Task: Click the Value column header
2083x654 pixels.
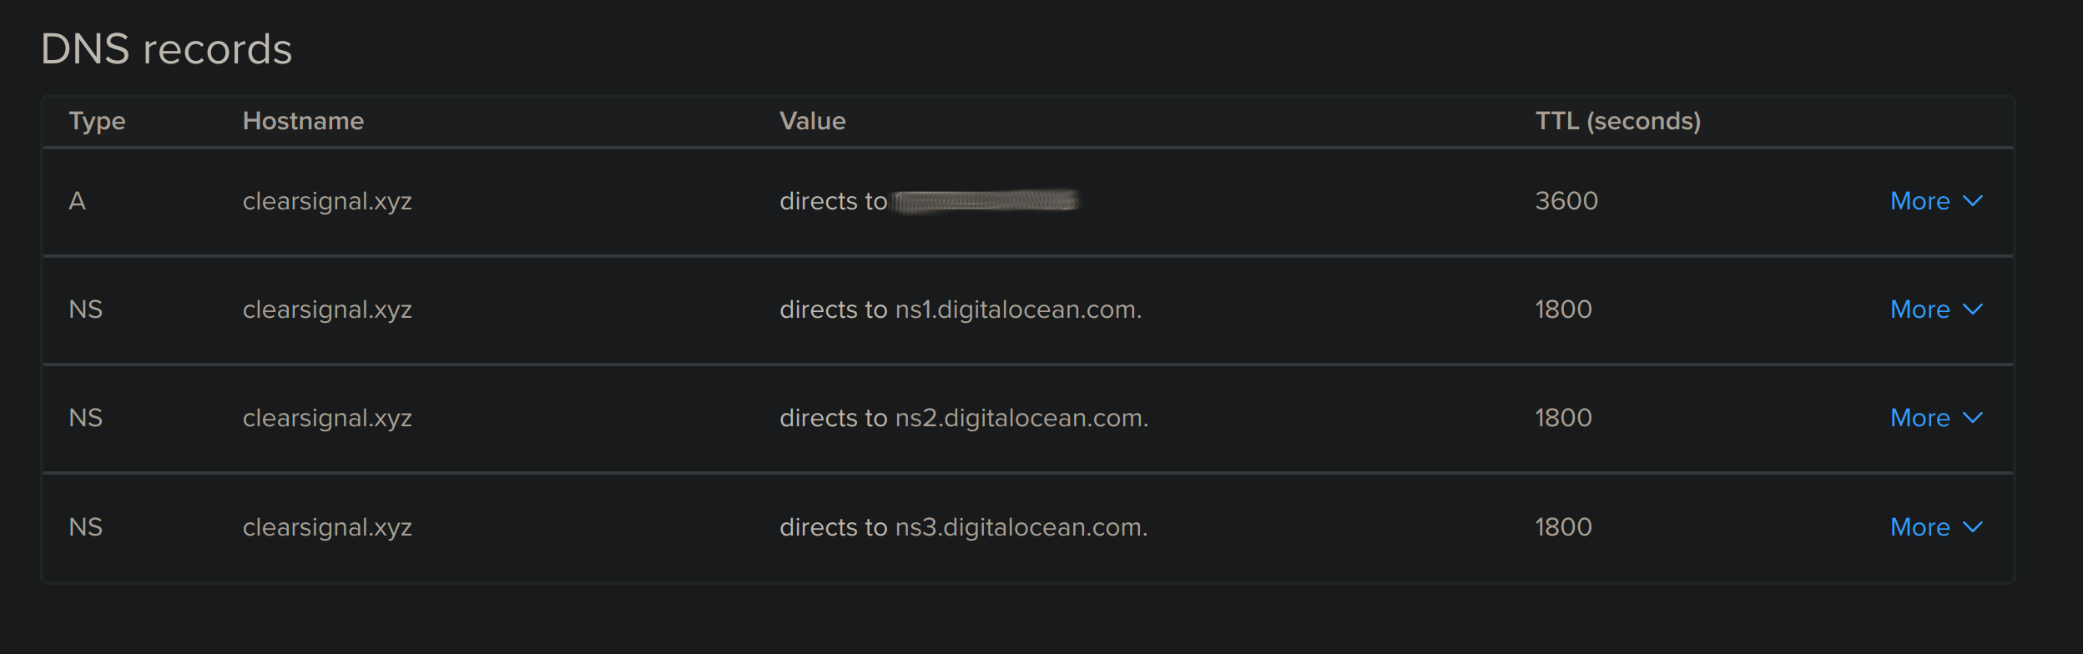Action: pos(812,121)
